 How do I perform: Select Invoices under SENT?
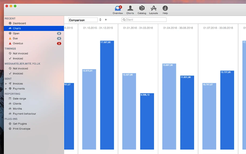(34, 84)
